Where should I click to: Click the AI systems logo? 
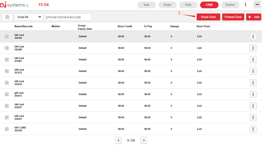(12, 5)
